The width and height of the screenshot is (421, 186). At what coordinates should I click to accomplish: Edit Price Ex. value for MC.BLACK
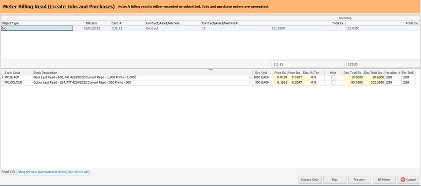[x=281, y=77]
